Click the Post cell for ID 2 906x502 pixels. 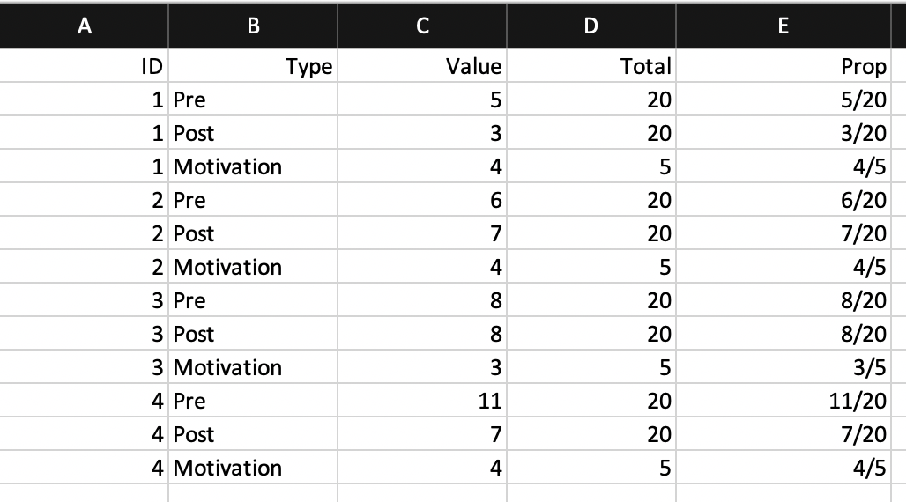tap(253, 233)
